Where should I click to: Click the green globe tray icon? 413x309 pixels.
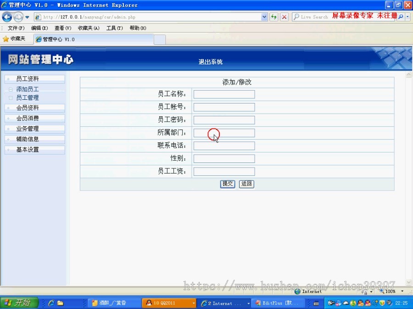(x=353, y=303)
